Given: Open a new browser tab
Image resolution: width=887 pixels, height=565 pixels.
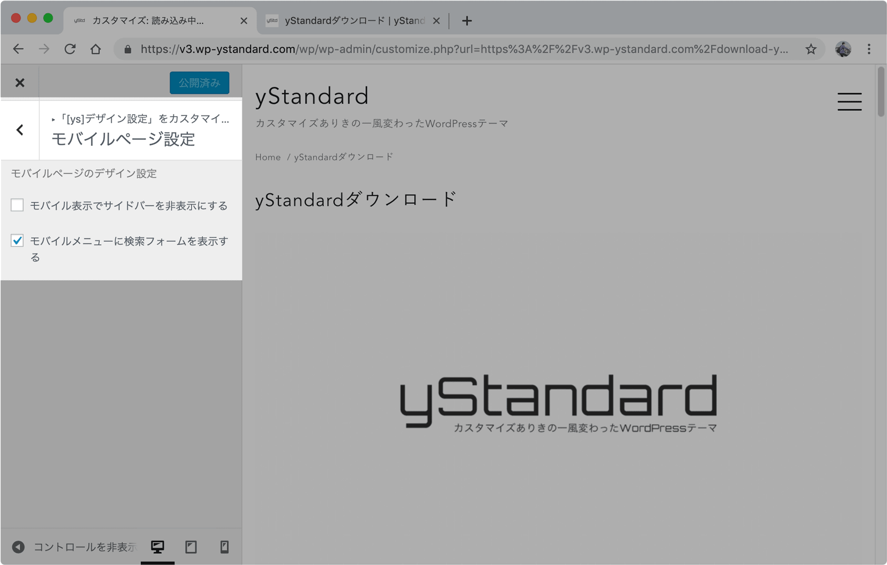Looking at the screenshot, I should 467,21.
